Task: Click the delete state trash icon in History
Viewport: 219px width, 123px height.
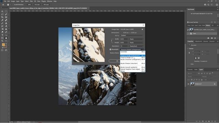Action: 215,38
